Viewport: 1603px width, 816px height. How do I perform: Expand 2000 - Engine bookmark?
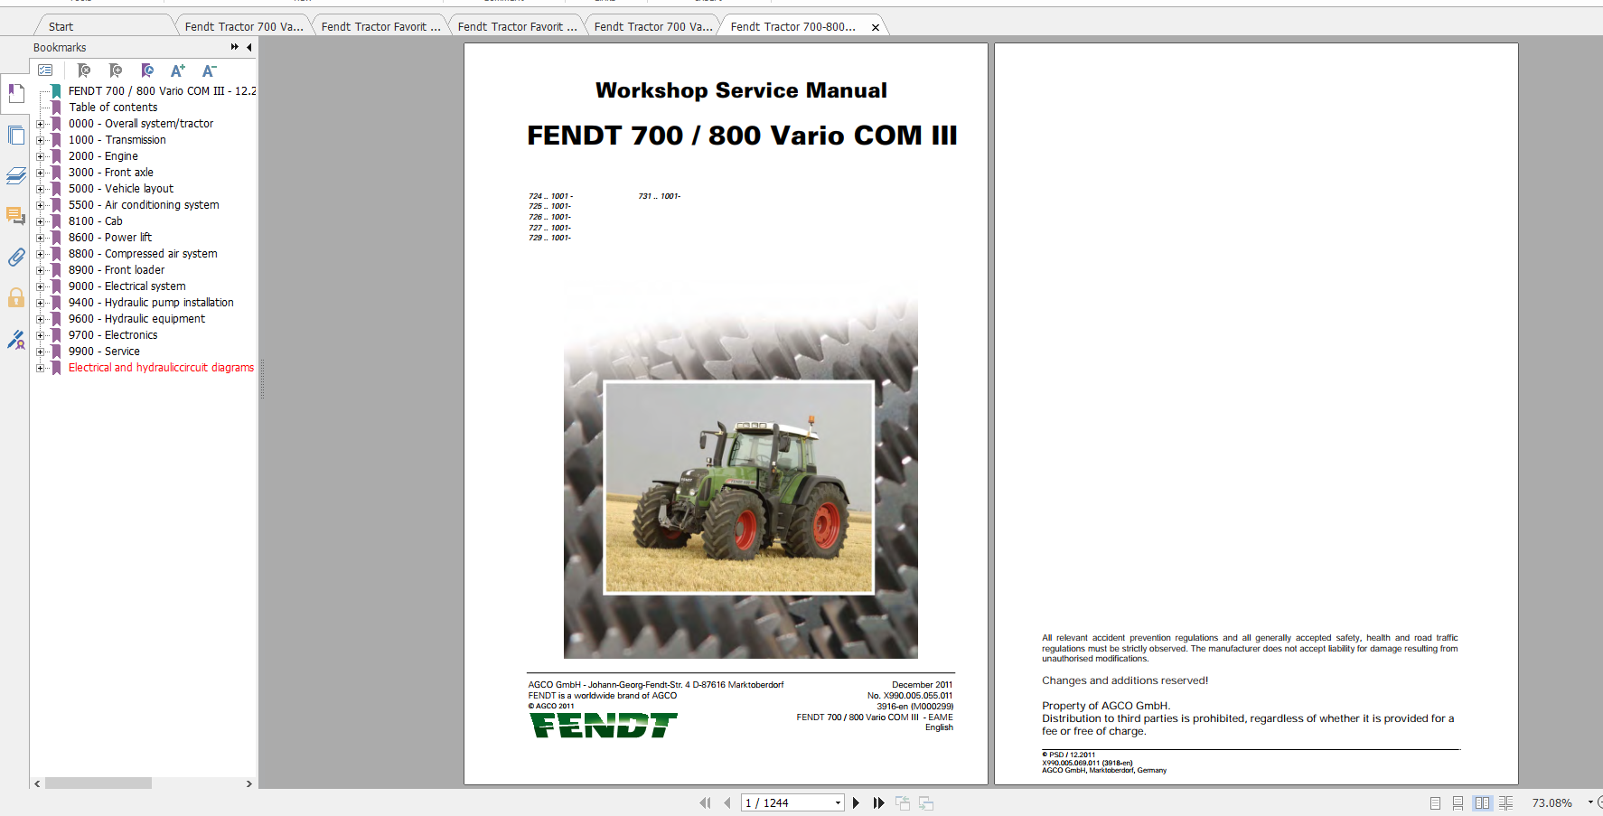(40, 156)
